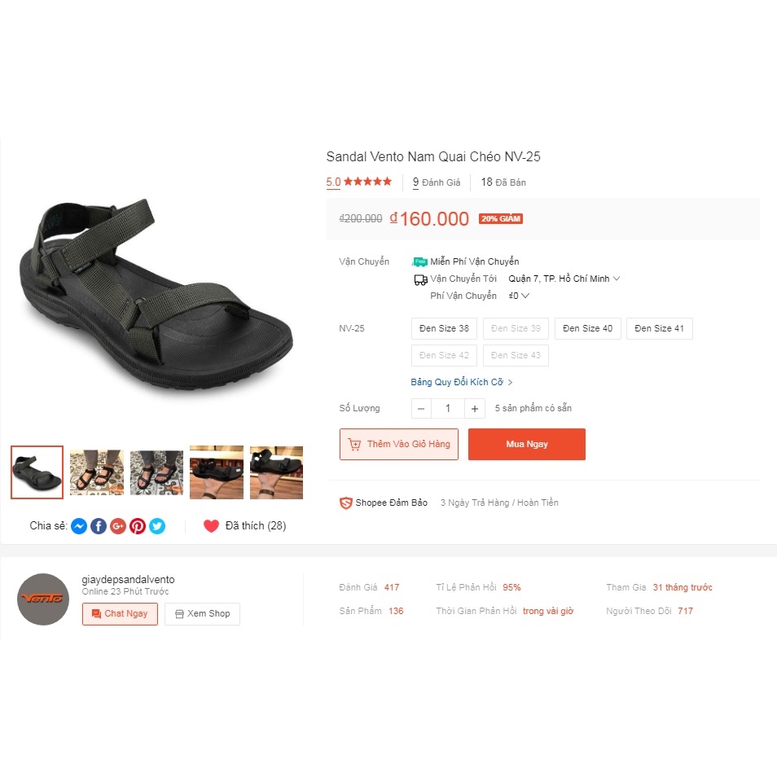The width and height of the screenshot is (777, 777).
Task: Click the Vento shop logo avatar
Action: (x=43, y=599)
